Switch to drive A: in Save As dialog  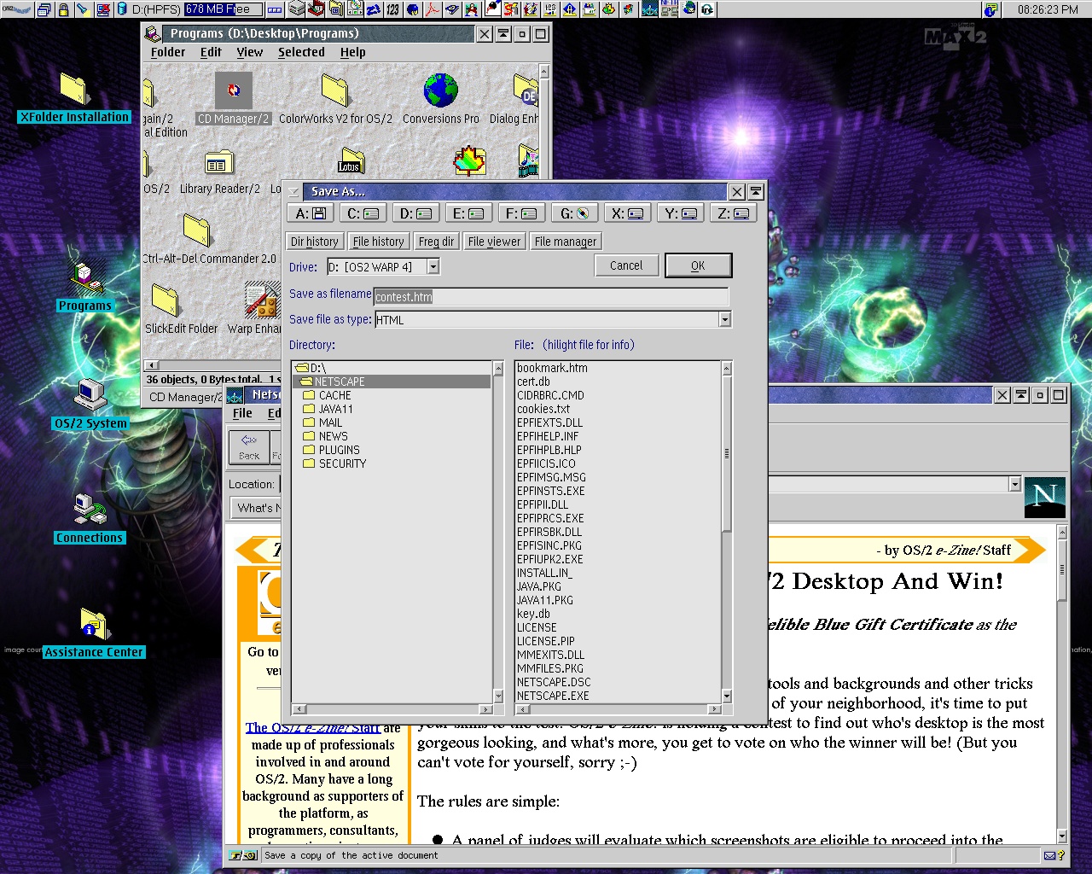coord(311,213)
